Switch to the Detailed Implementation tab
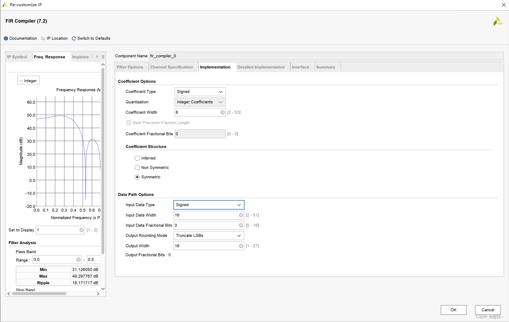This screenshot has height=322, width=509. pos(261,67)
